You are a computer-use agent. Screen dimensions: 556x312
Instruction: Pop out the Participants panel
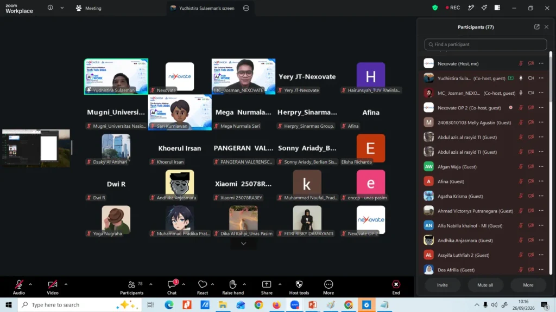tap(537, 27)
